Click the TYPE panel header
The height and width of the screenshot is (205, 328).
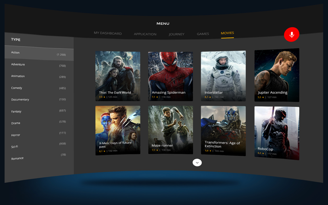point(16,40)
